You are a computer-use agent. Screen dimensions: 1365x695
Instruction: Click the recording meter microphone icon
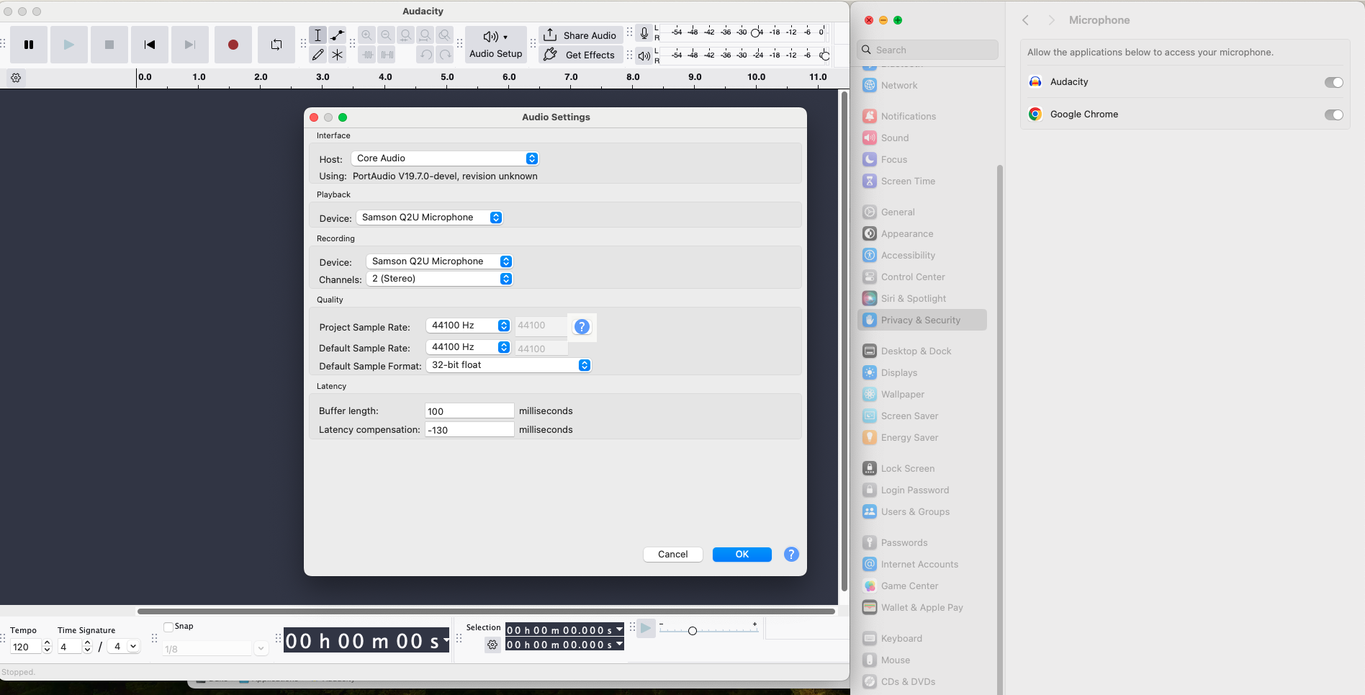(644, 33)
